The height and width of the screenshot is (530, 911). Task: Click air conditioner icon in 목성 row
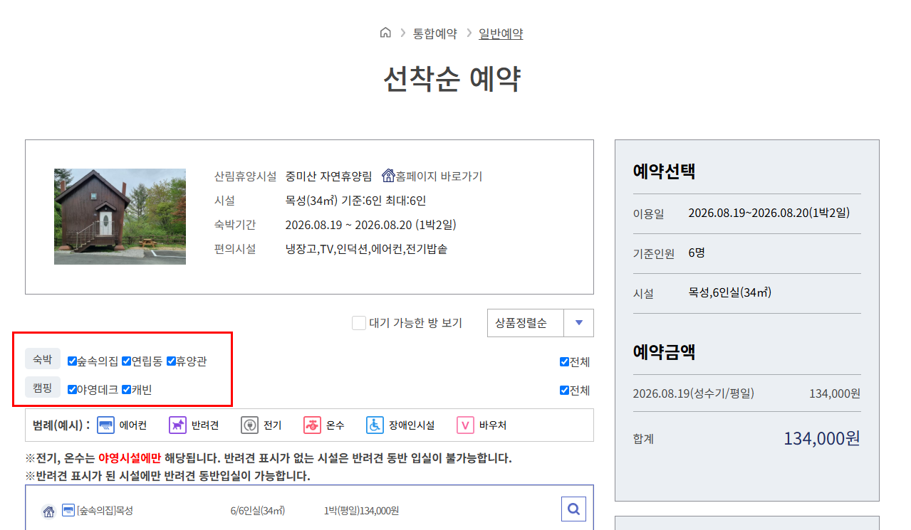68,510
